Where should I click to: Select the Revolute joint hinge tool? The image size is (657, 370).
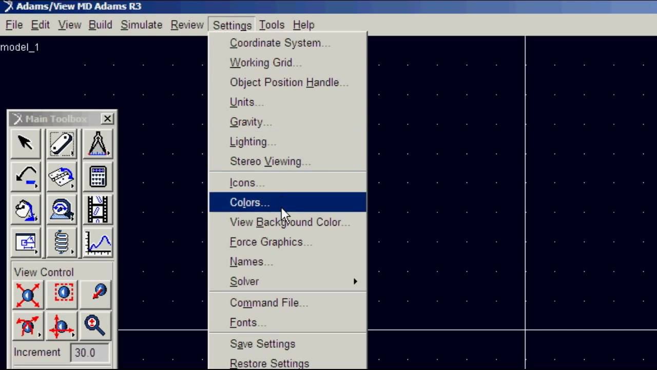coord(62,177)
